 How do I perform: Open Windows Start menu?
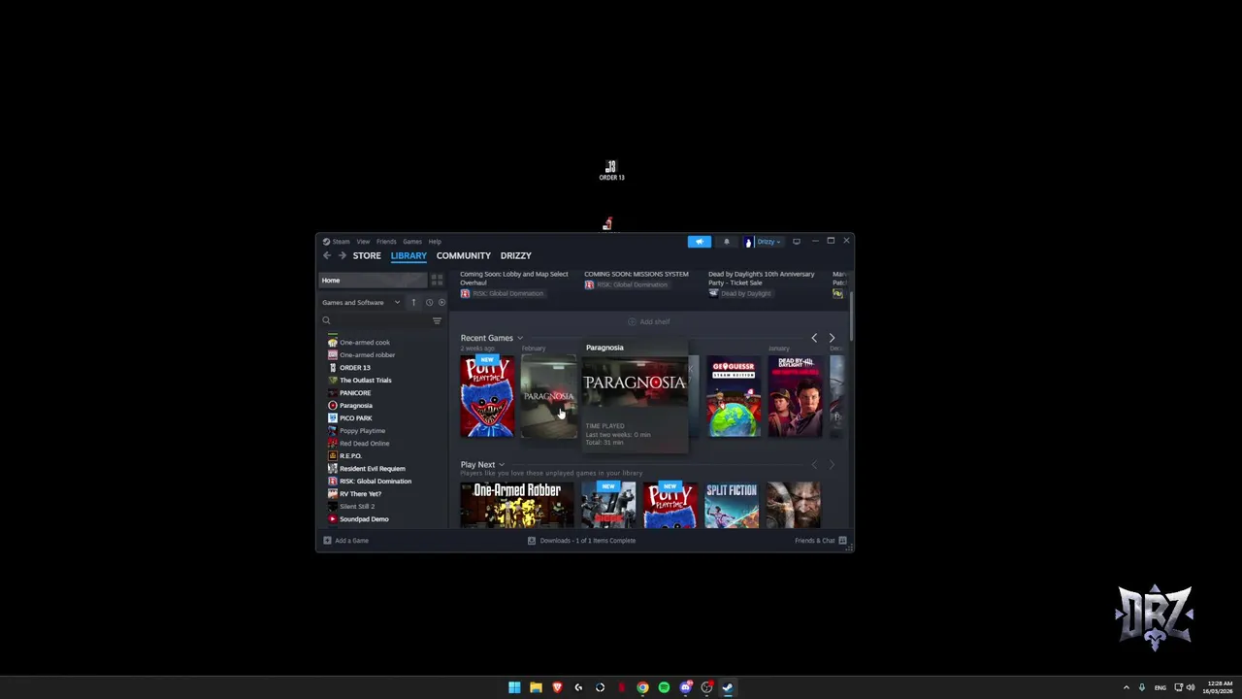[514, 687]
